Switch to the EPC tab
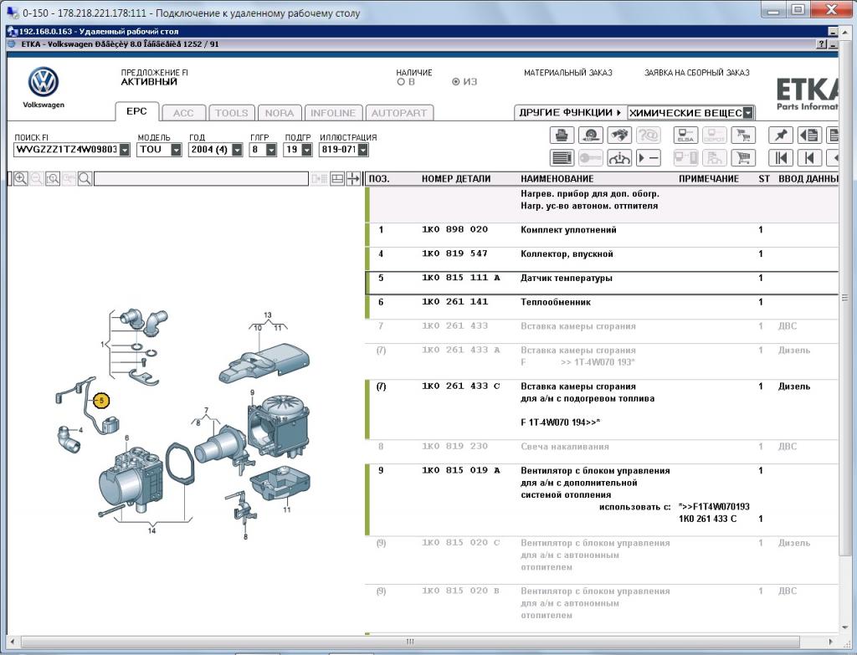This screenshot has width=857, height=655. click(x=136, y=111)
